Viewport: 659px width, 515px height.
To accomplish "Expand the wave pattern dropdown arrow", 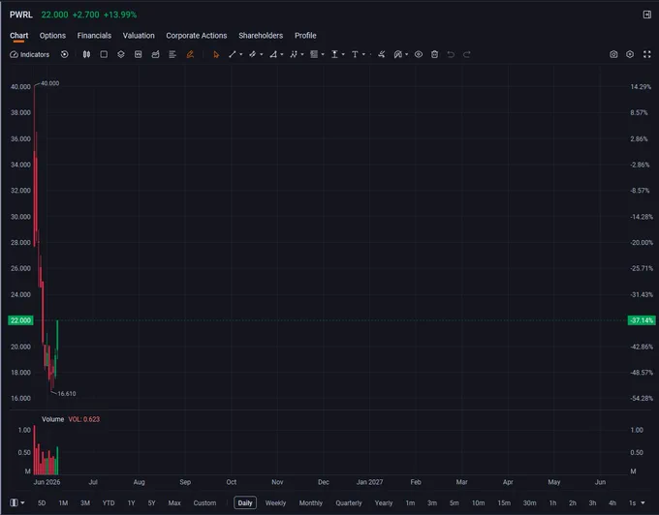I will coord(302,54).
